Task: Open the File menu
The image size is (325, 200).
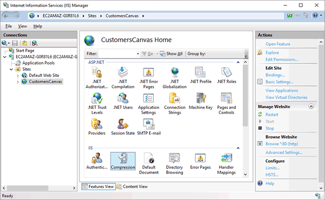Action: [8, 26]
